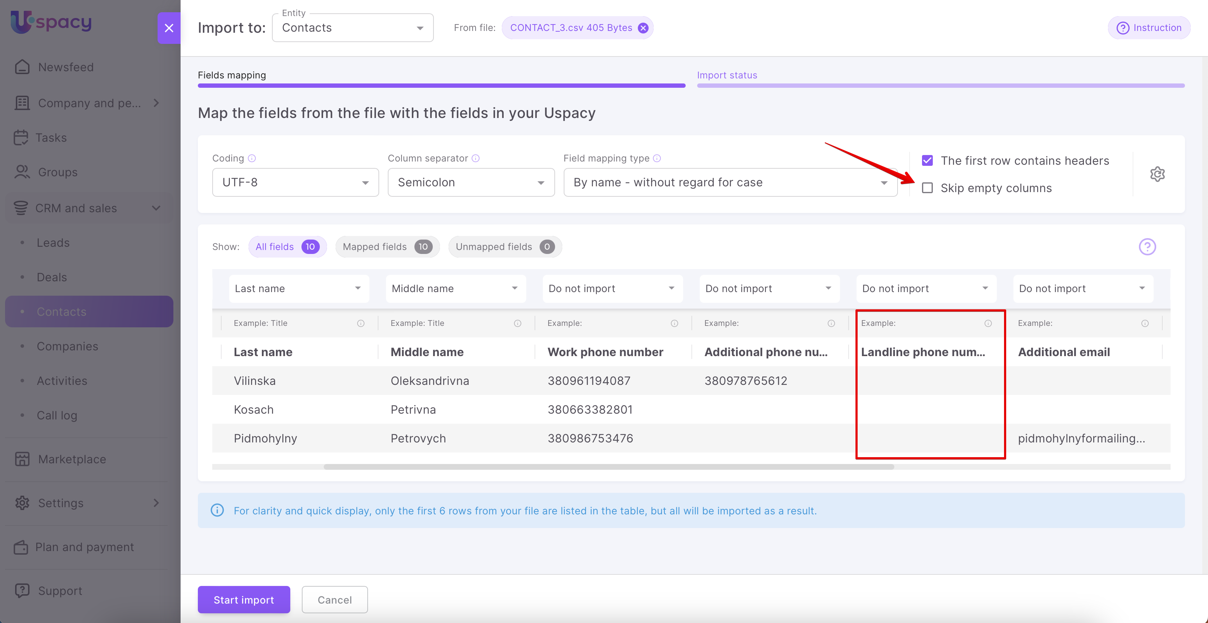Switch to the Import status tab
Image resolution: width=1208 pixels, height=623 pixels.
pos(727,76)
